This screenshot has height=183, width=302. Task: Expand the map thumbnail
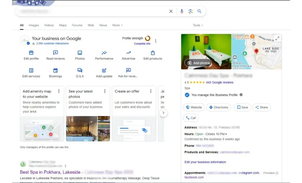tap(277, 39)
